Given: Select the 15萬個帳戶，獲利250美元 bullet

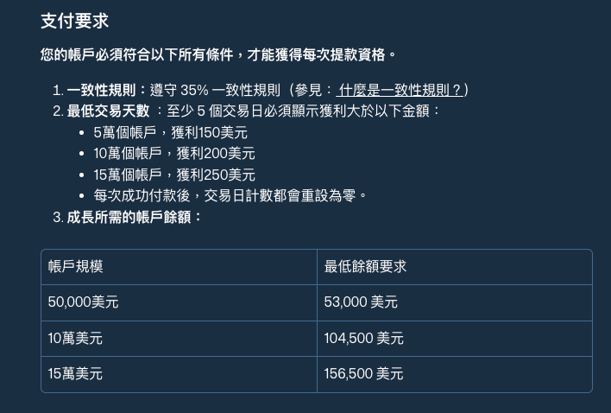Looking at the screenshot, I should click(x=173, y=175).
